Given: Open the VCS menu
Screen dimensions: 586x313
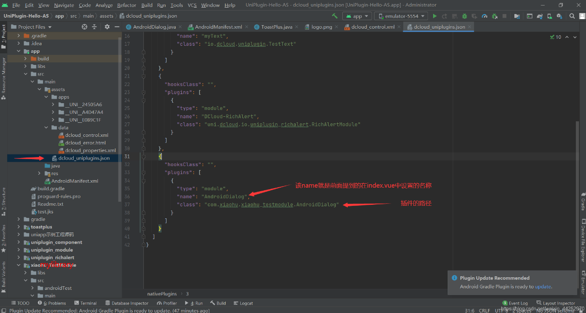Looking at the screenshot, I should [x=192, y=5].
